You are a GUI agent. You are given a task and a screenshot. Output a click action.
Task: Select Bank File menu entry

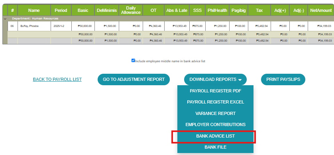pos(216,147)
